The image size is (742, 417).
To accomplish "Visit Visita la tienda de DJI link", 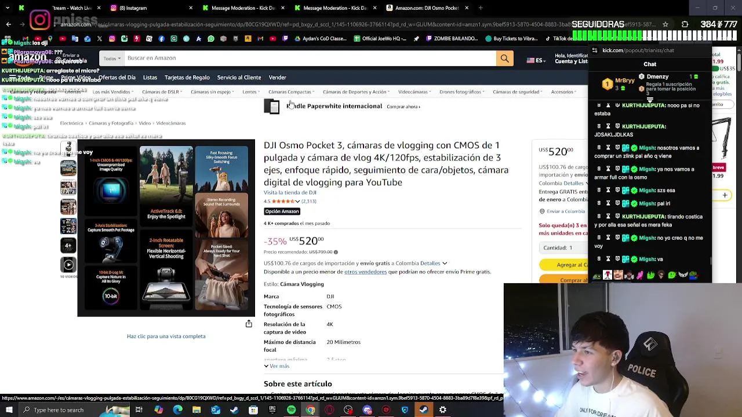I will coord(290,193).
